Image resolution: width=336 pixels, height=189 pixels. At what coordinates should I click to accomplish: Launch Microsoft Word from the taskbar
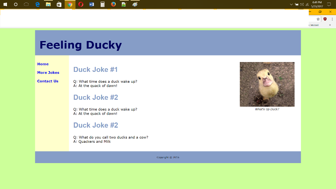point(92,5)
